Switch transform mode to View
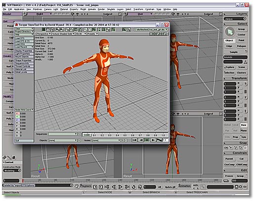 click(x=244, y=125)
